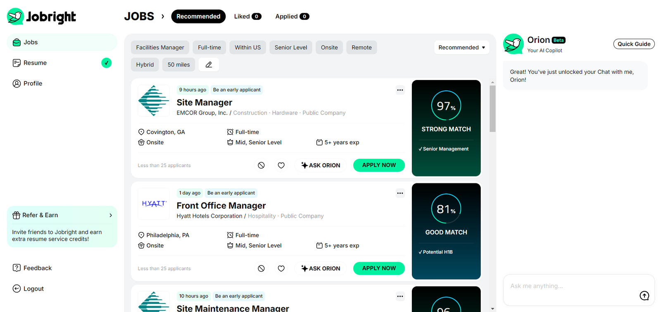Click the 81% good match score ring
This screenshot has height=312, width=661.
tap(446, 209)
